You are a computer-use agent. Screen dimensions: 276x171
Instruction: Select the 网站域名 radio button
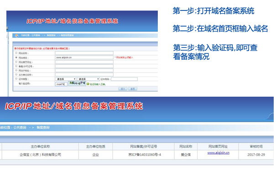[x=16, y=57]
